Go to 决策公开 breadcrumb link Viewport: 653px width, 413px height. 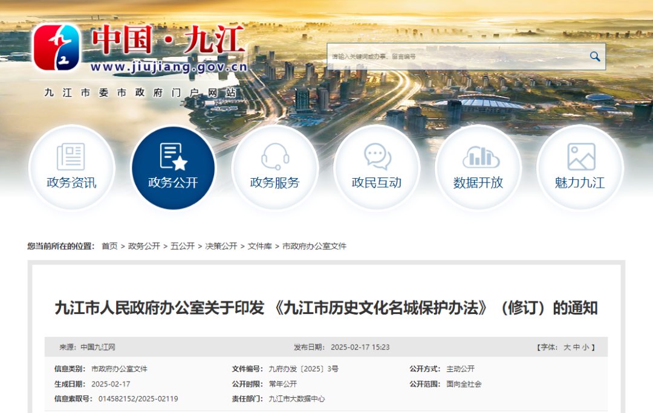pyautogui.click(x=221, y=246)
